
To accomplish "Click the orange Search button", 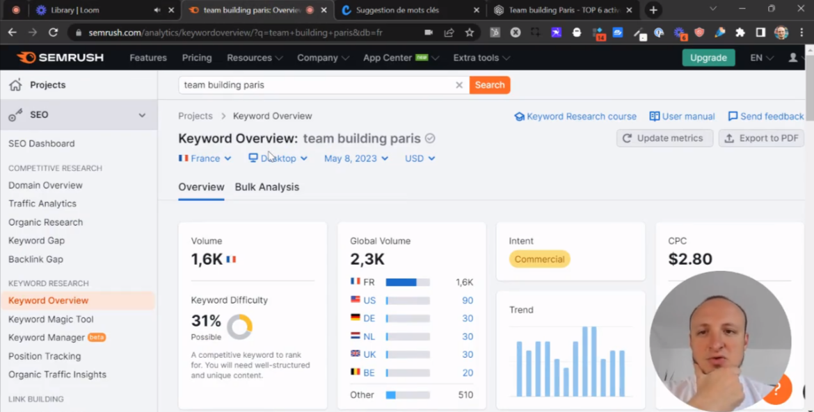I will [490, 85].
